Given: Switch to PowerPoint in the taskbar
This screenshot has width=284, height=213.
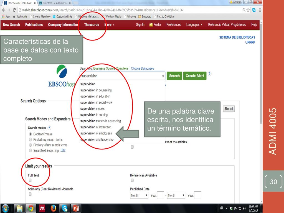Looking at the screenshot, I should (76, 208).
